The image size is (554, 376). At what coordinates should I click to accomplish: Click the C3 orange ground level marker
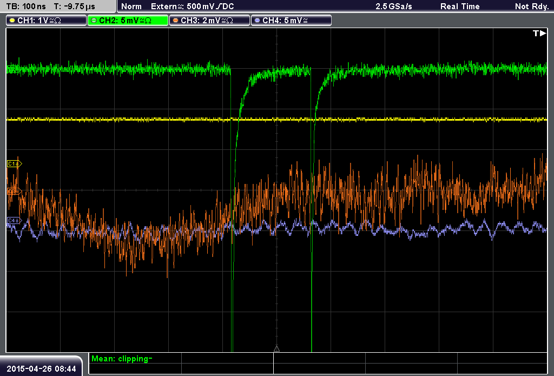[x=14, y=191]
